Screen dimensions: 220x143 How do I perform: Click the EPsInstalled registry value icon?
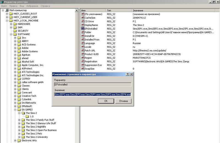[82, 28]
